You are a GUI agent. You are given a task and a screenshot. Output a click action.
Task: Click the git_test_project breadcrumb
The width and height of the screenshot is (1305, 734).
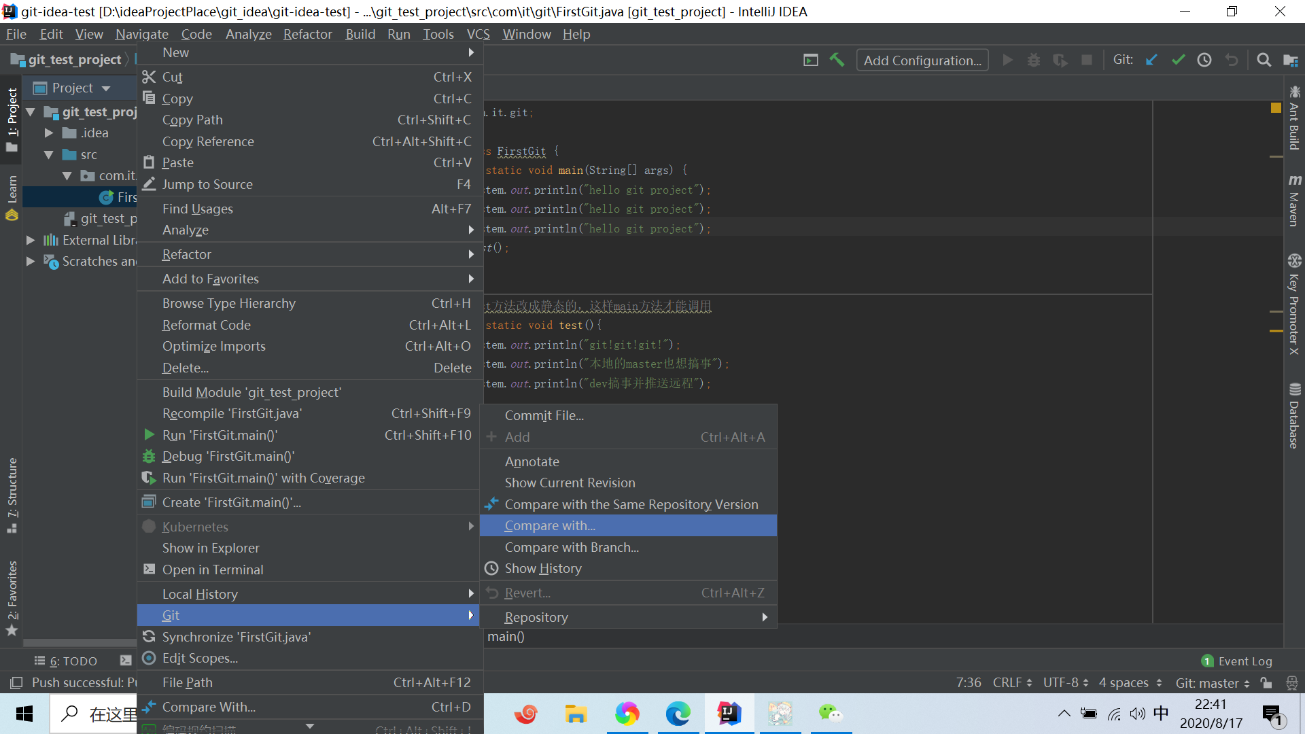(67, 60)
